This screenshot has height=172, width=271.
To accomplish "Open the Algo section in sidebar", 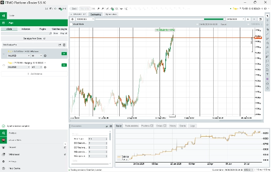I will (34, 23).
